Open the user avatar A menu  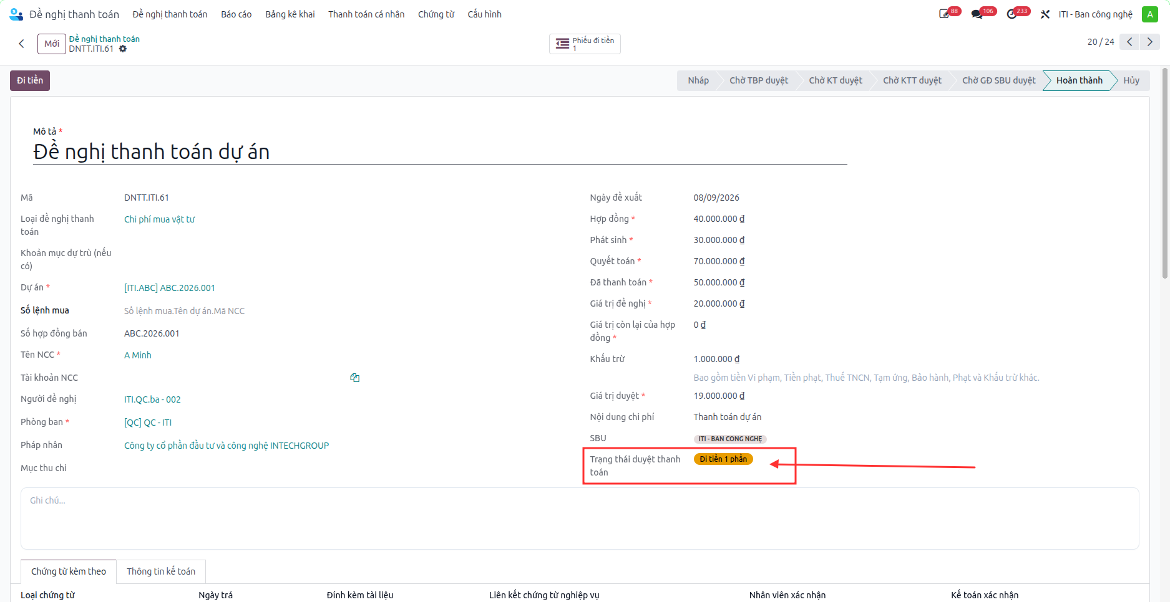[x=1150, y=14]
